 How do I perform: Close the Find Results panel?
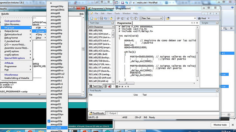click(x=217, y=91)
